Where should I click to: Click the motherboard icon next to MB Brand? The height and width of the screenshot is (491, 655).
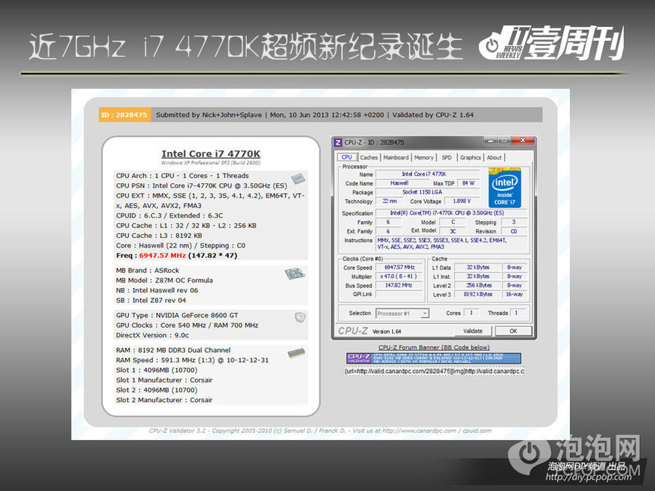(x=295, y=274)
